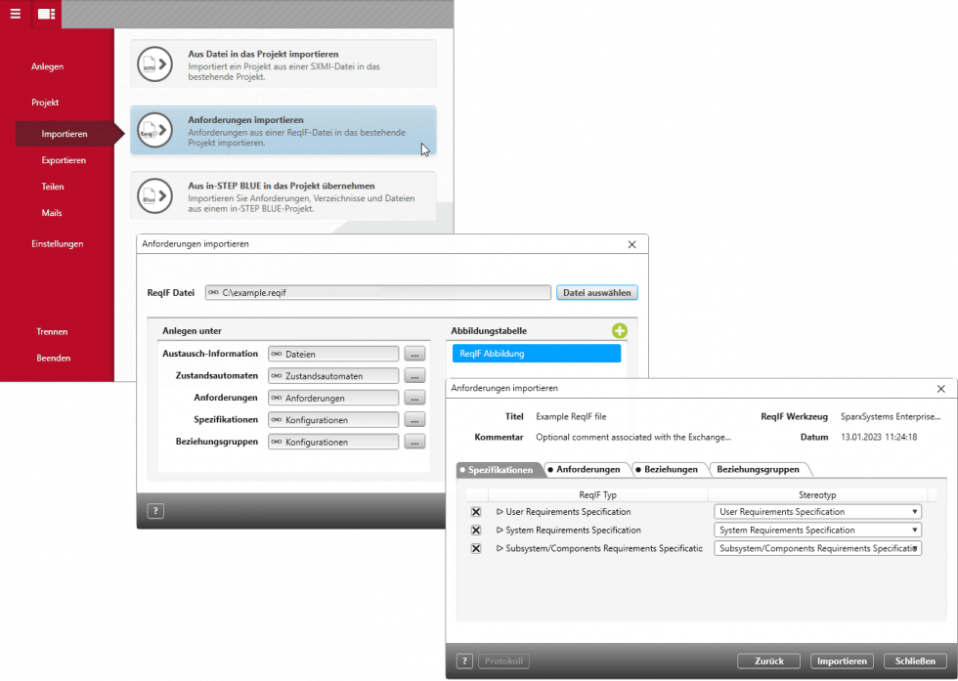Open the hamburger menu in the top-left corner
The image size is (958, 681).
coord(16,14)
